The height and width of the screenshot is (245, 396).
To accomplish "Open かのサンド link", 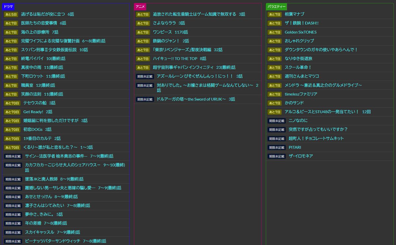I will [x=294, y=103].
